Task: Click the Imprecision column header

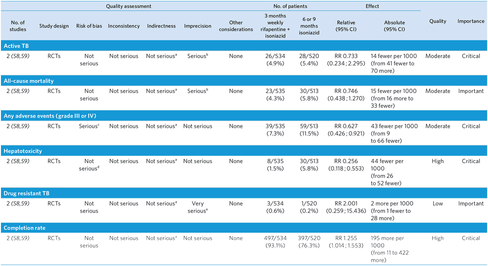Action: click(x=197, y=26)
